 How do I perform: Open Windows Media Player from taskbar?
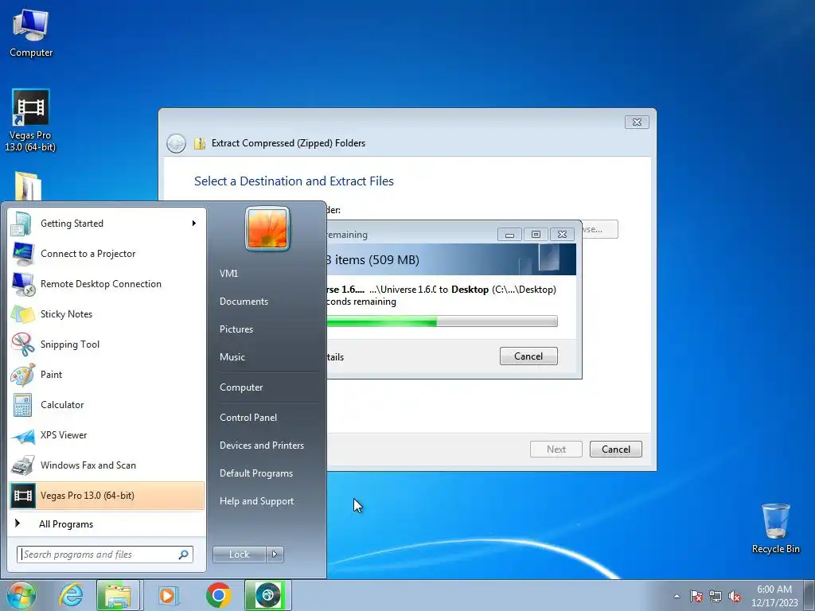click(x=167, y=595)
